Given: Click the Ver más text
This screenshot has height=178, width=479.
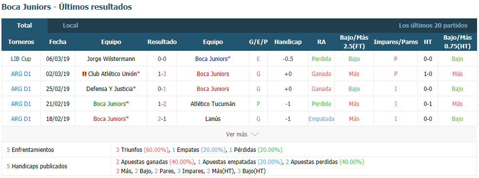Looking at the screenshot, I should [237, 134].
